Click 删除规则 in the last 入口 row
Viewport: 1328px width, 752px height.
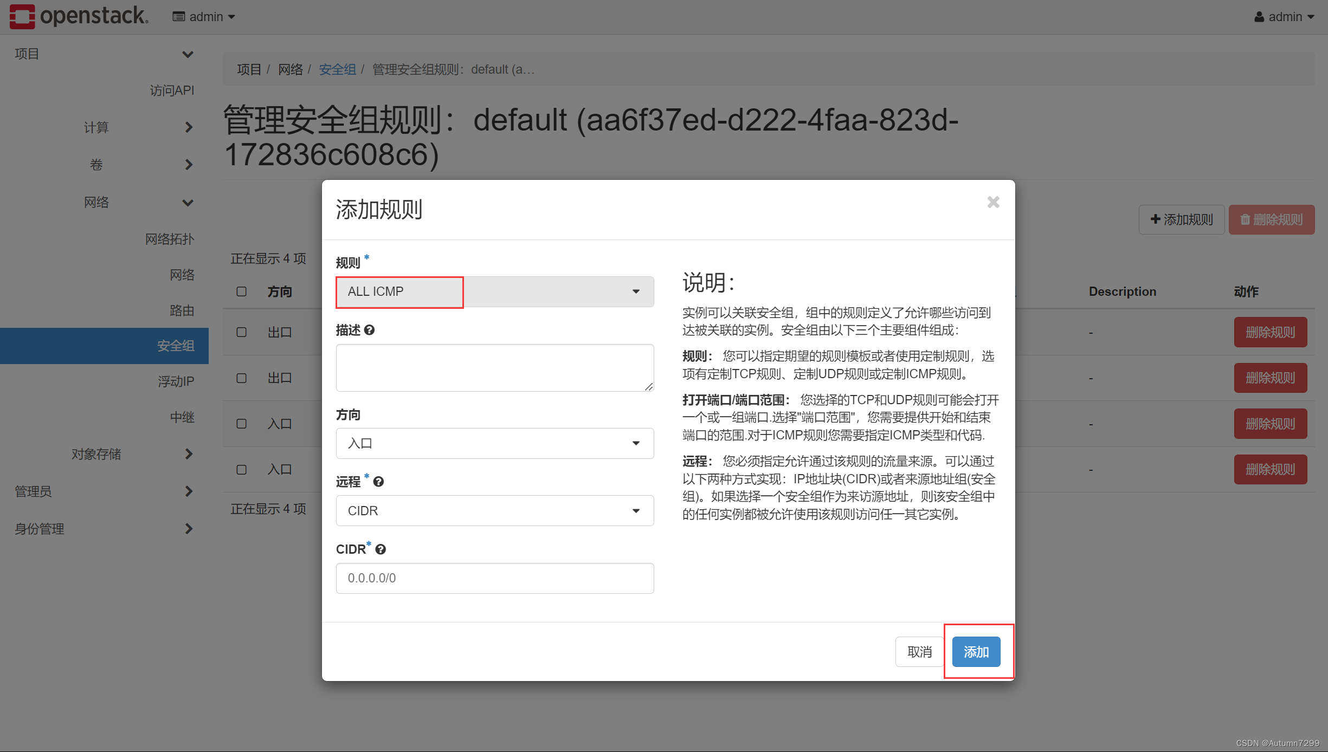point(1271,469)
